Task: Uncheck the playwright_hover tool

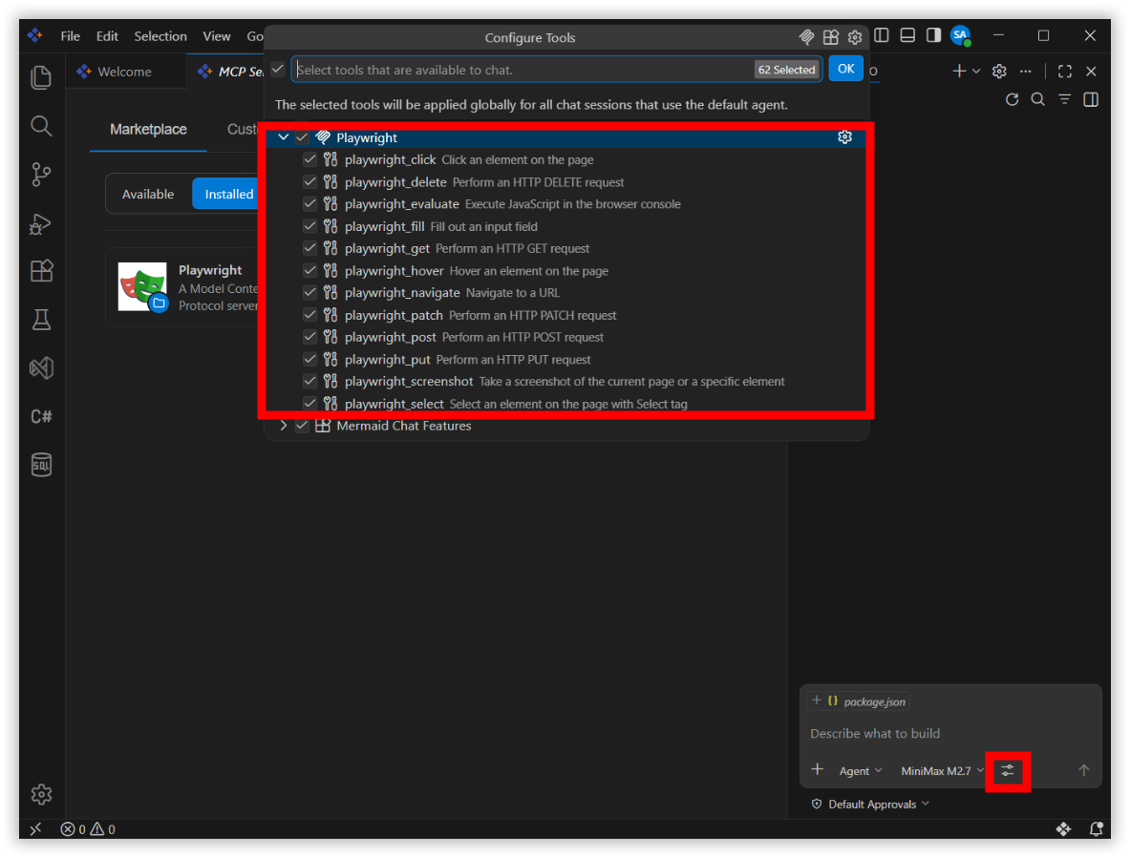Action: pos(309,270)
